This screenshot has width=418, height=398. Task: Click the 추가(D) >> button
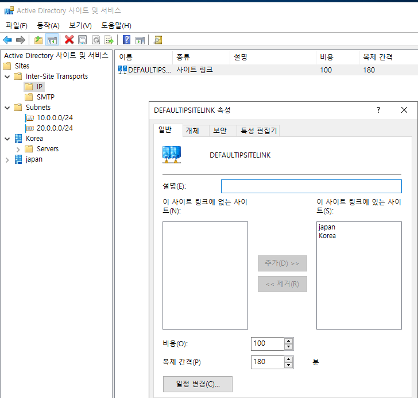click(x=282, y=263)
